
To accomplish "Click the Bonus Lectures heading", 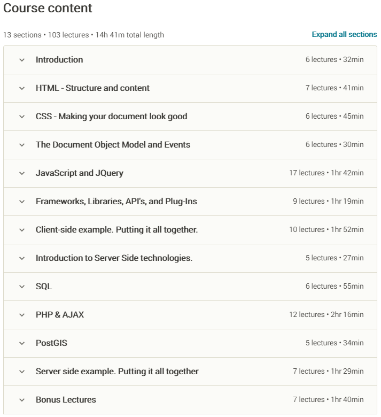I will coord(66,400).
